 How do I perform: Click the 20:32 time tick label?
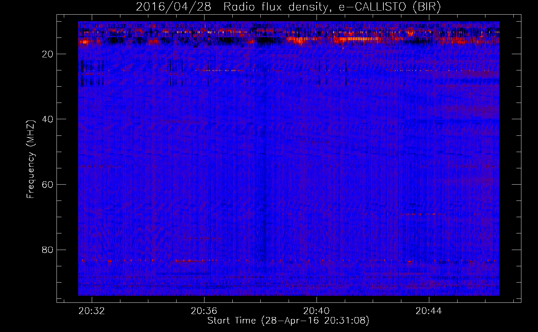point(92,311)
